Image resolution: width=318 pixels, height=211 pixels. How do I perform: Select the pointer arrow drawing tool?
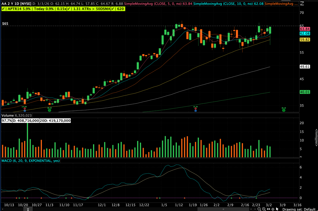[x=277, y=209]
